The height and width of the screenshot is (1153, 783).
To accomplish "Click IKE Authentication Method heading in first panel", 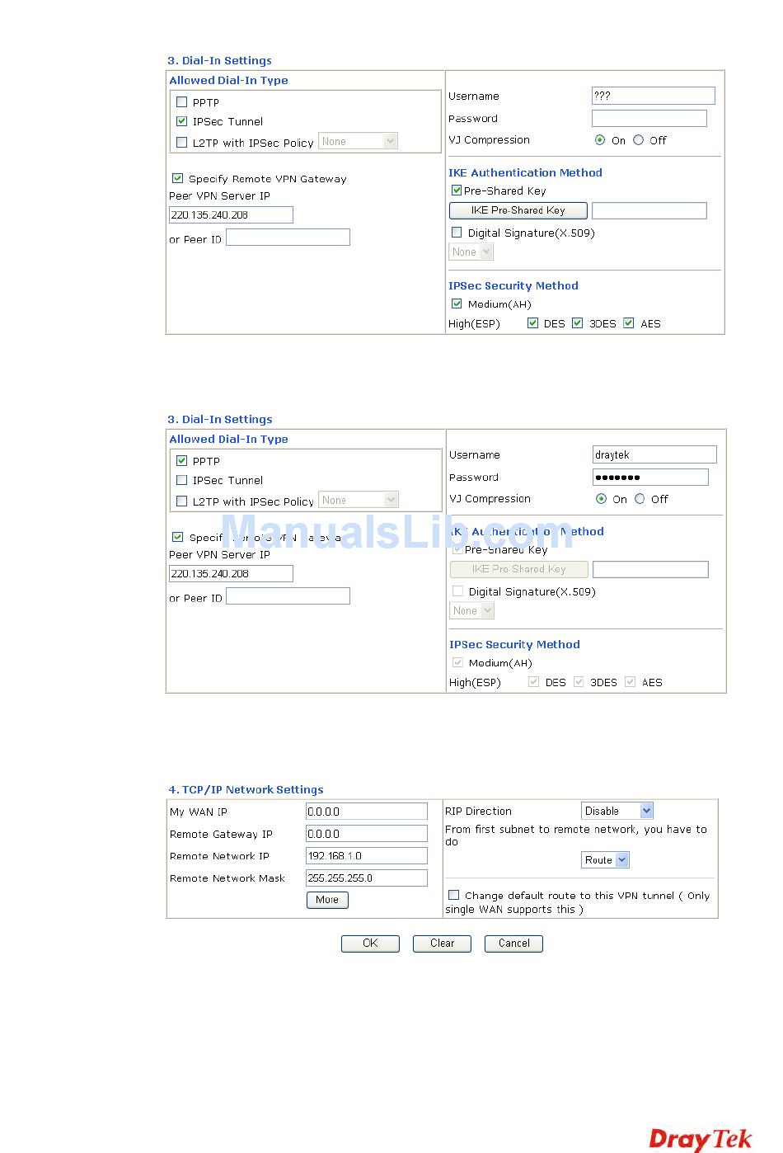I will 525,172.
